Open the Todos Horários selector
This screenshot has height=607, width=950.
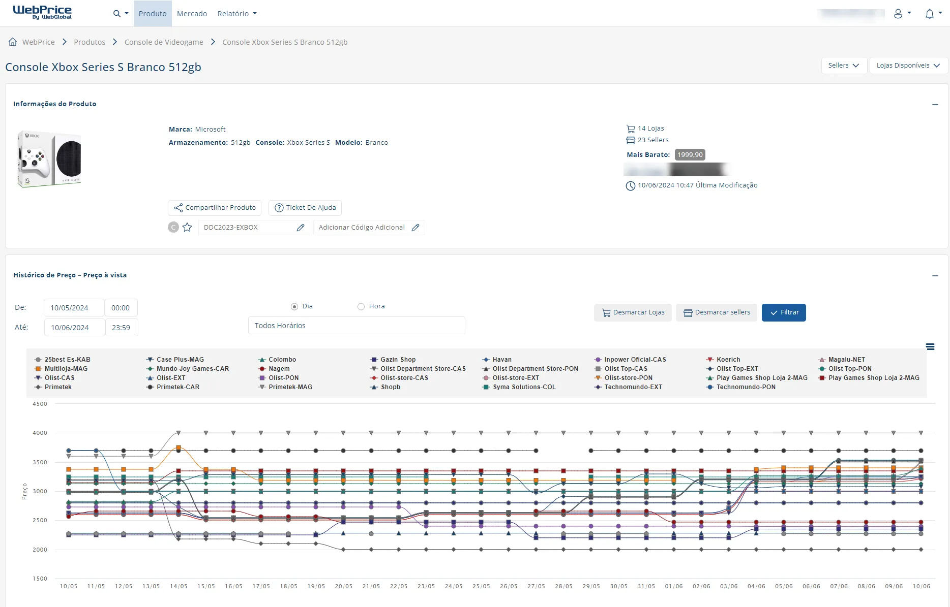pos(357,326)
